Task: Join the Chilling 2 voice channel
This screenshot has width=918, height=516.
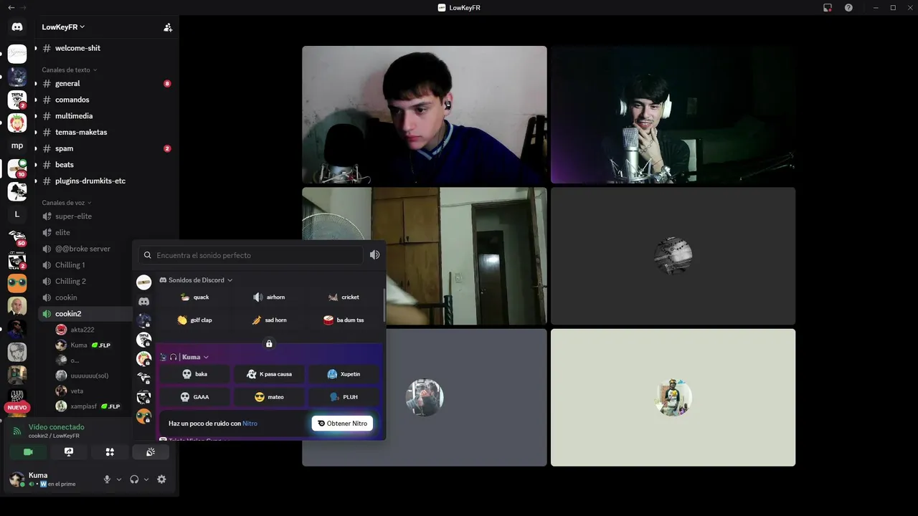Action: coord(70,281)
